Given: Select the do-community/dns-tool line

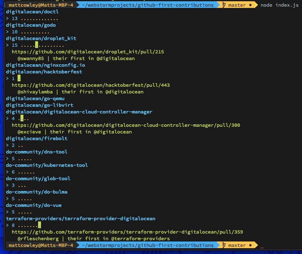Looking at the screenshot, I should coord(37,152).
